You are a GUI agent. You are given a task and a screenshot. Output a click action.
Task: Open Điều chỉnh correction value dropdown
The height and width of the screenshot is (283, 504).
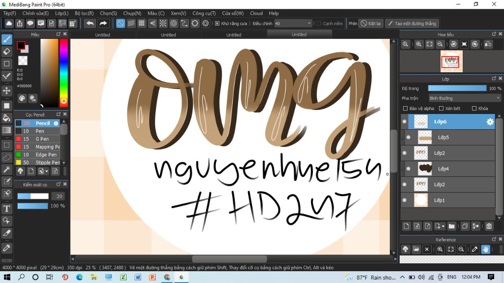pyautogui.click(x=293, y=24)
